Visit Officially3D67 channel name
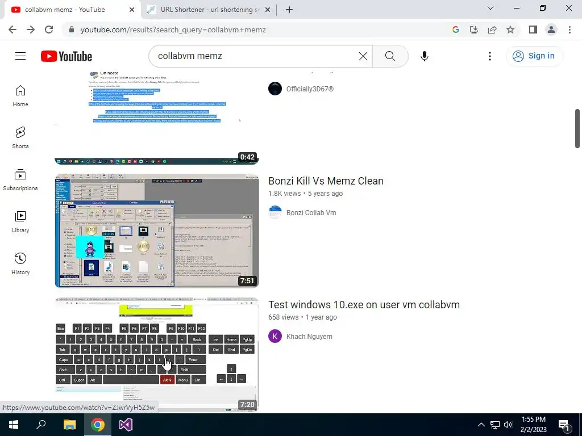 pyautogui.click(x=310, y=89)
